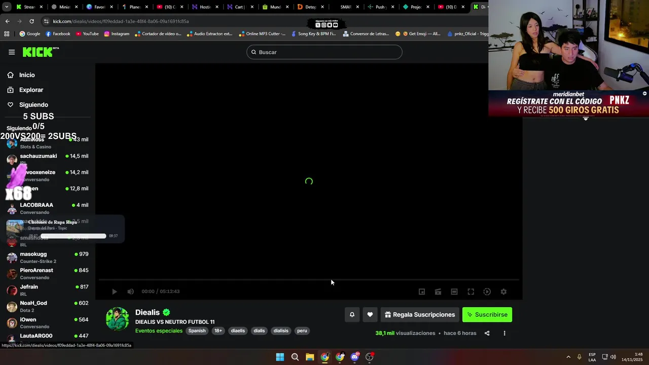Image resolution: width=649 pixels, height=365 pixels.
Task: Open Instagram bookmark
Action: (117, 34)
